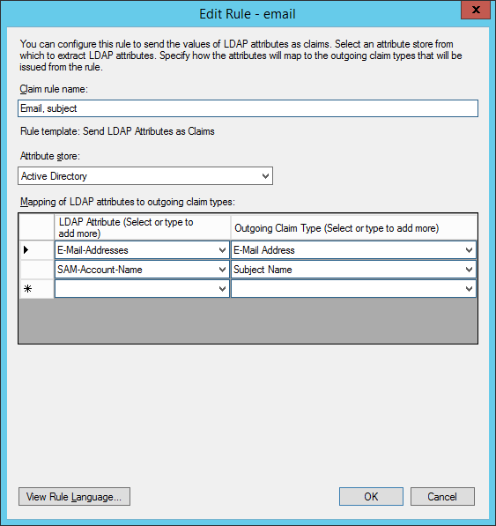Open the Subject Name outgoing claim dropdown arrow
Viewport: 496px width, 526px height.
click(x=469, y=270)
